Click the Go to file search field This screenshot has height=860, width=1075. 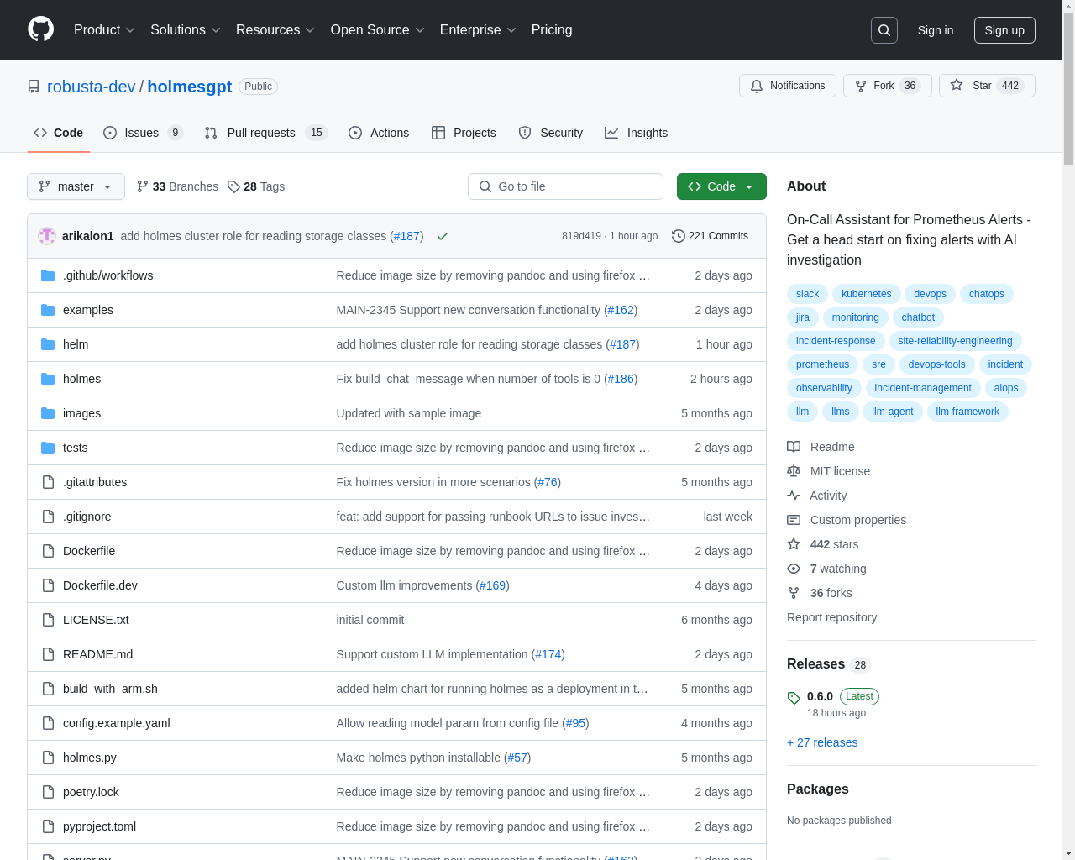pyautogui.click(x=565, y=186)
